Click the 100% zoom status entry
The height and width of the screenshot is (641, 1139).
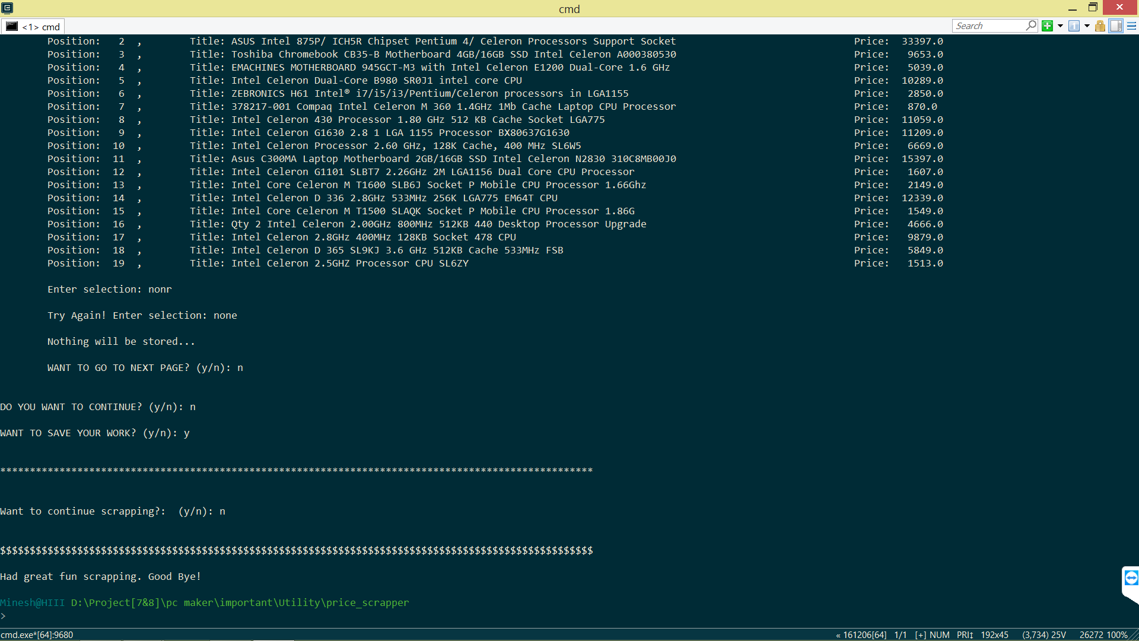(x=1117, y=635)
